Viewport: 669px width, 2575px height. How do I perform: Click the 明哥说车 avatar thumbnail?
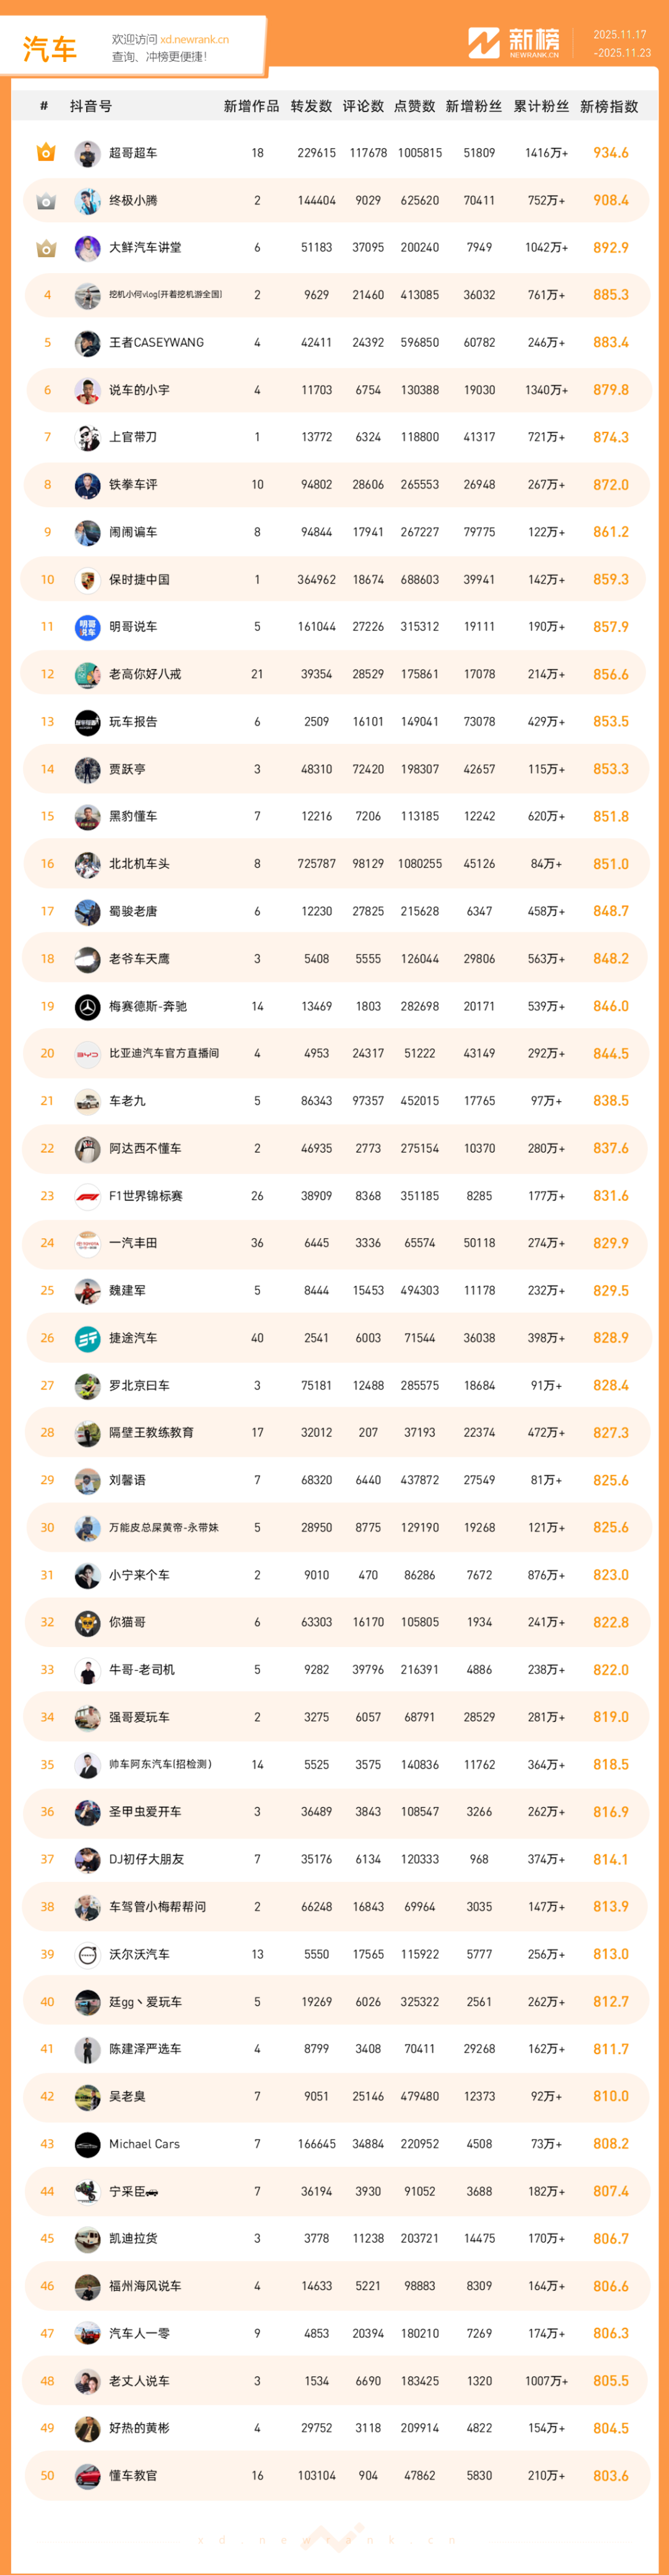pyautogui.click(x=87, y=627)
